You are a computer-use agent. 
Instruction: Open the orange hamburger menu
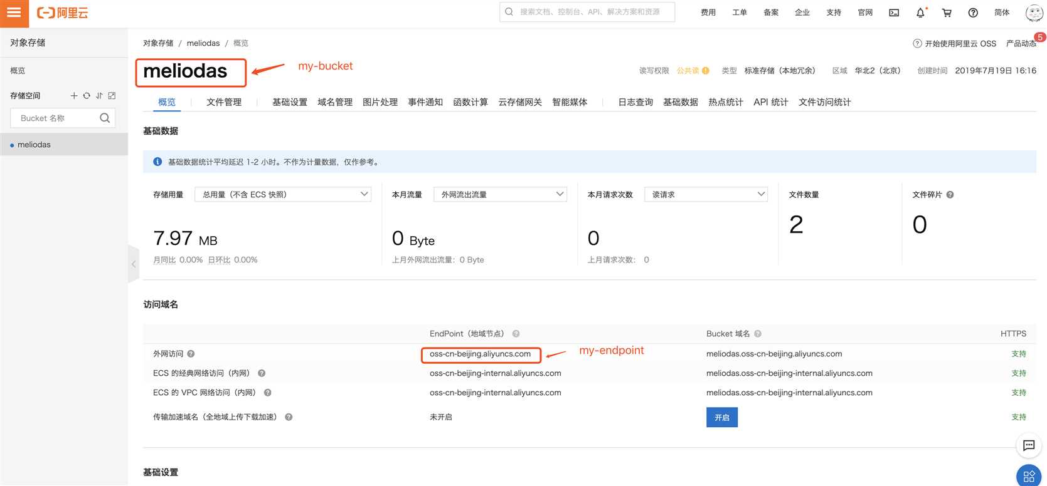[14, 13]
